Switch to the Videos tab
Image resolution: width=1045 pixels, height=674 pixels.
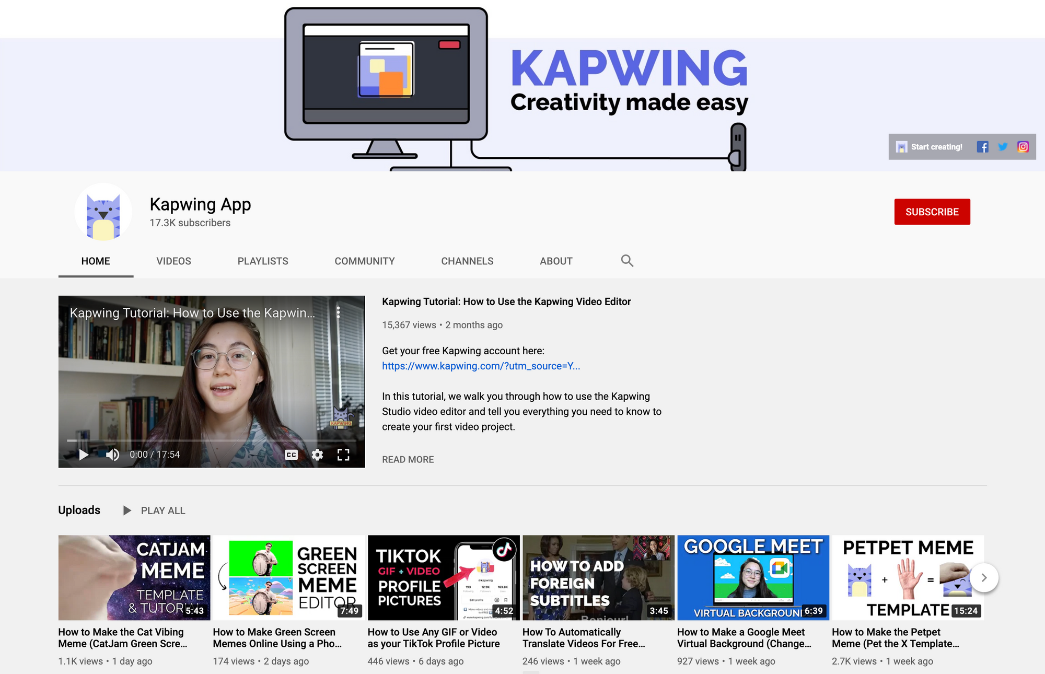pos(173,261)
